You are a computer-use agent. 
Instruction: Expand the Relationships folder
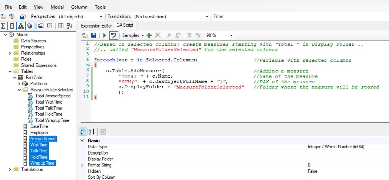pos(10,53)
